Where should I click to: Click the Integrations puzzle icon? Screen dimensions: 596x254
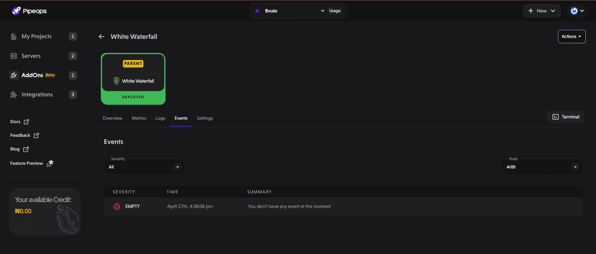click(x=14, y=95)
